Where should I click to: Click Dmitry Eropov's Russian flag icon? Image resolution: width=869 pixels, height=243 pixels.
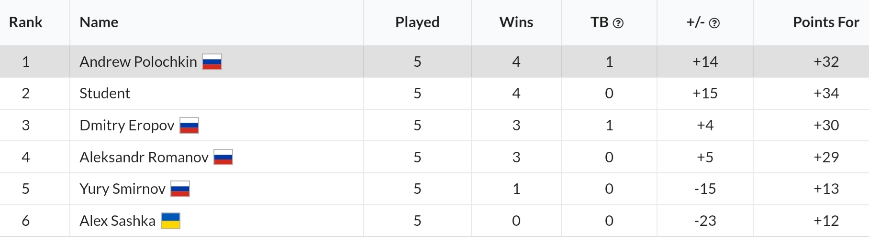click(x=189, y=126)
